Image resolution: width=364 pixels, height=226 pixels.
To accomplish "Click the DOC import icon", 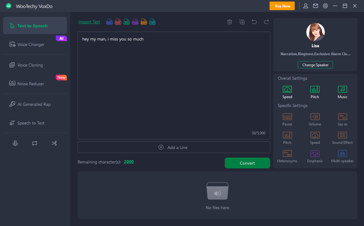I will click(109, 22).
